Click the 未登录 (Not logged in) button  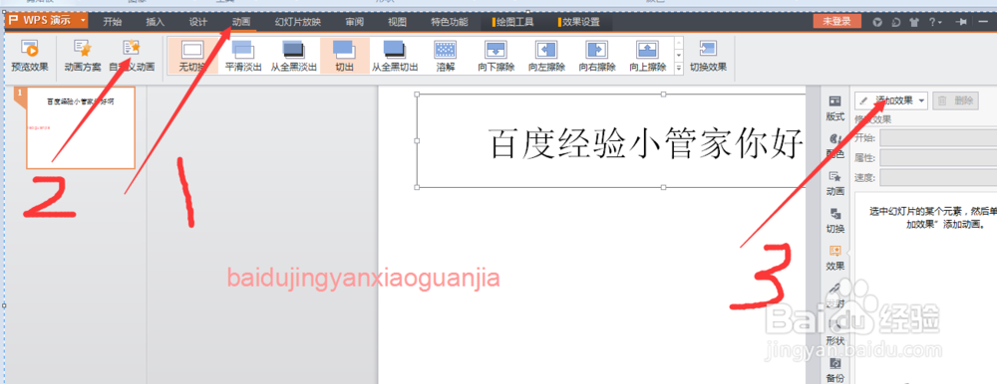837,21
